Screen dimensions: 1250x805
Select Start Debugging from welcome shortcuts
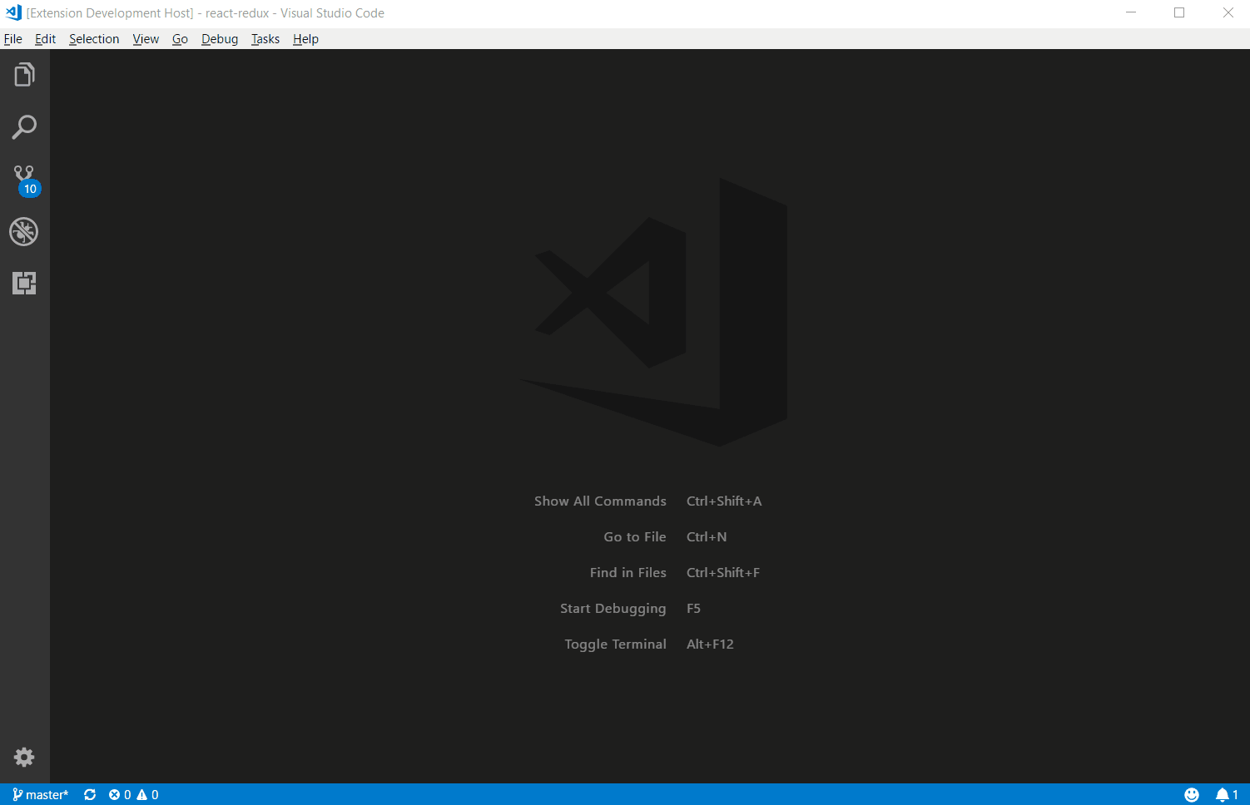pos(613,608)
